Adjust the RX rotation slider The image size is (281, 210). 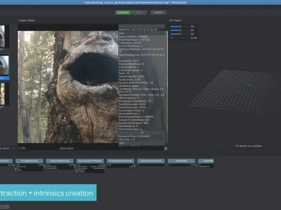click(180, 27)
